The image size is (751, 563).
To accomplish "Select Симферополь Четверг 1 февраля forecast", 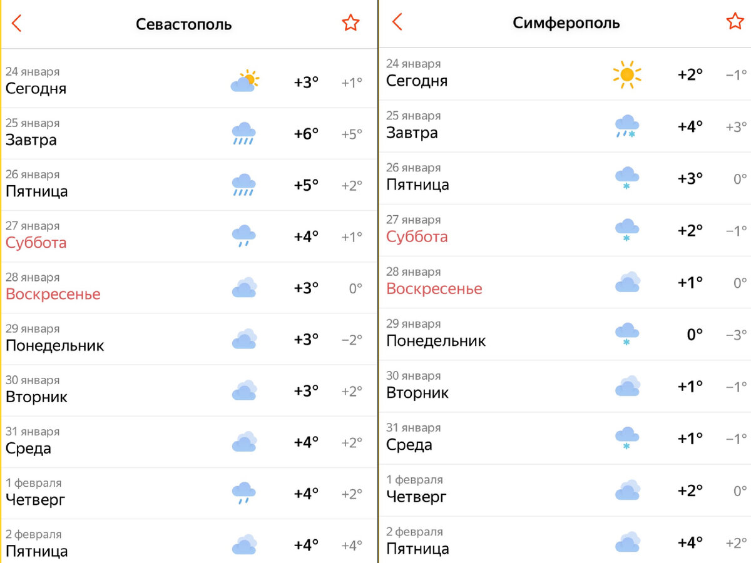I will (565, 490).
